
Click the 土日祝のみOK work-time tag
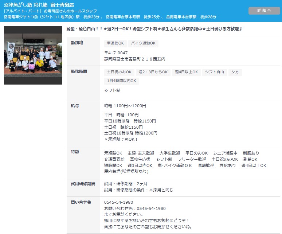120,72
